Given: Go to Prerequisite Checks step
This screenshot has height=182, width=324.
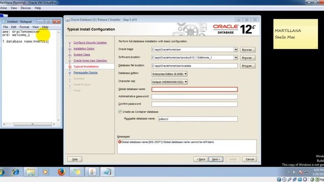Looking at the screenshot, I should tap(86, 73).
